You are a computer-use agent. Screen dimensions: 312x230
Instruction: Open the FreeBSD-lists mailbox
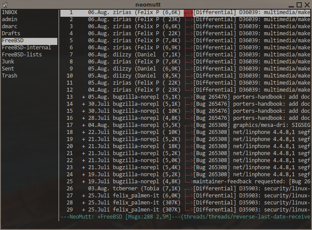coord(22,55)
